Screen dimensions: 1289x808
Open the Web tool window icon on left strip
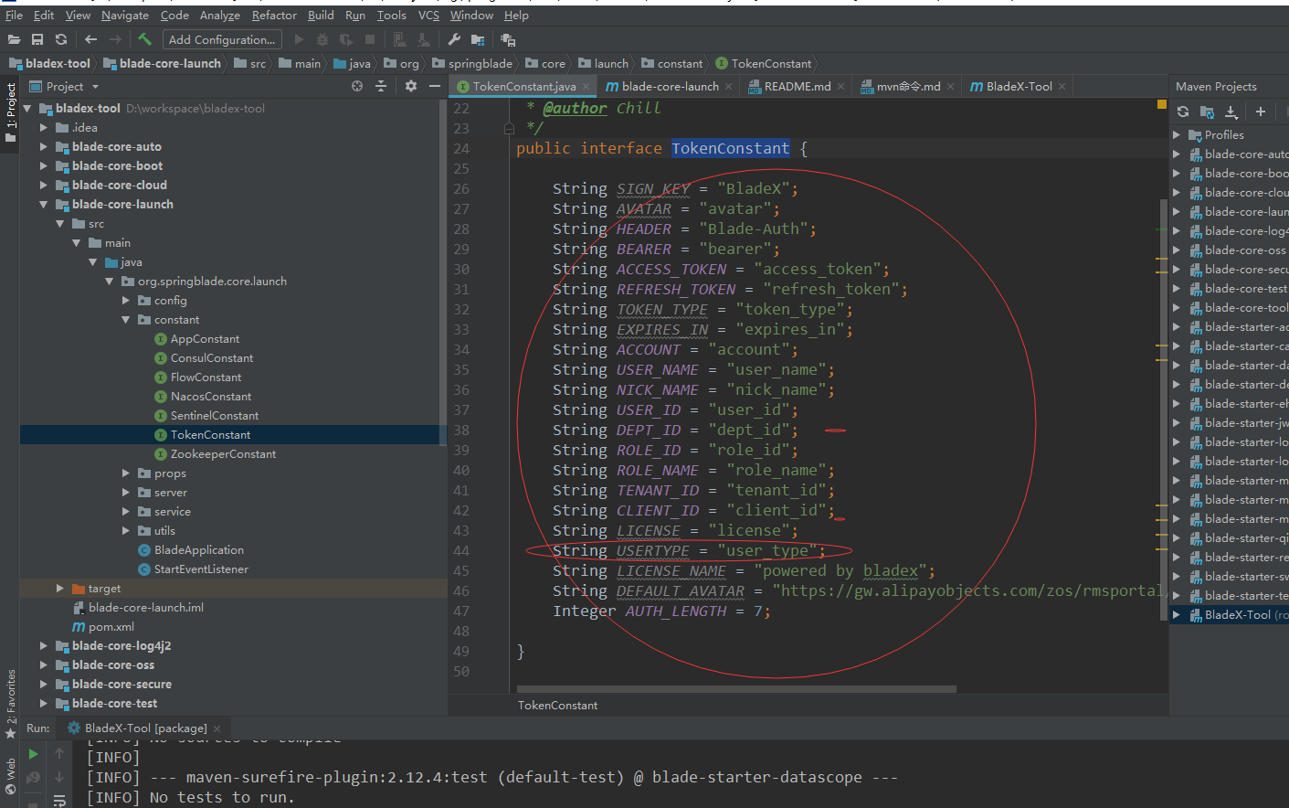pos(11,777)
